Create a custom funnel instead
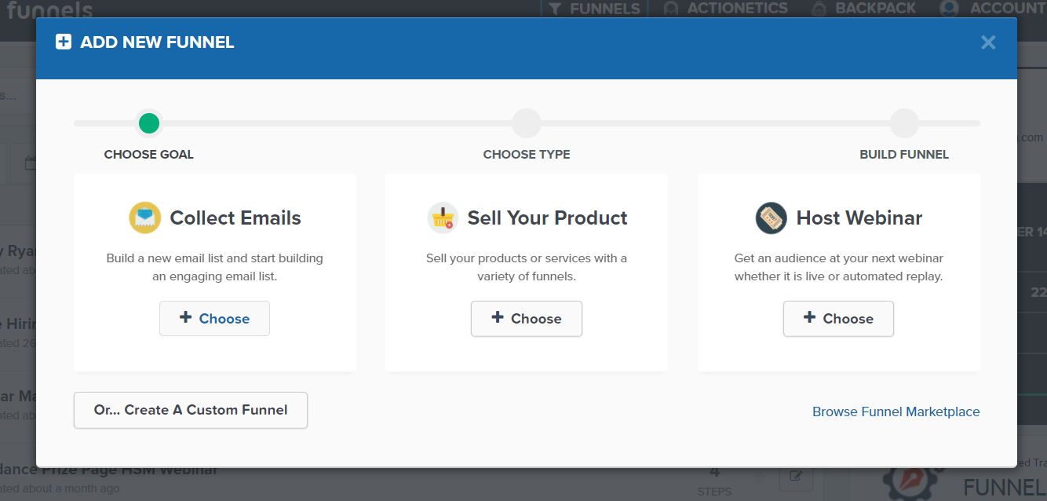Image resolution: width=1047 pixels, height=501 pixels. click(191, 410)
